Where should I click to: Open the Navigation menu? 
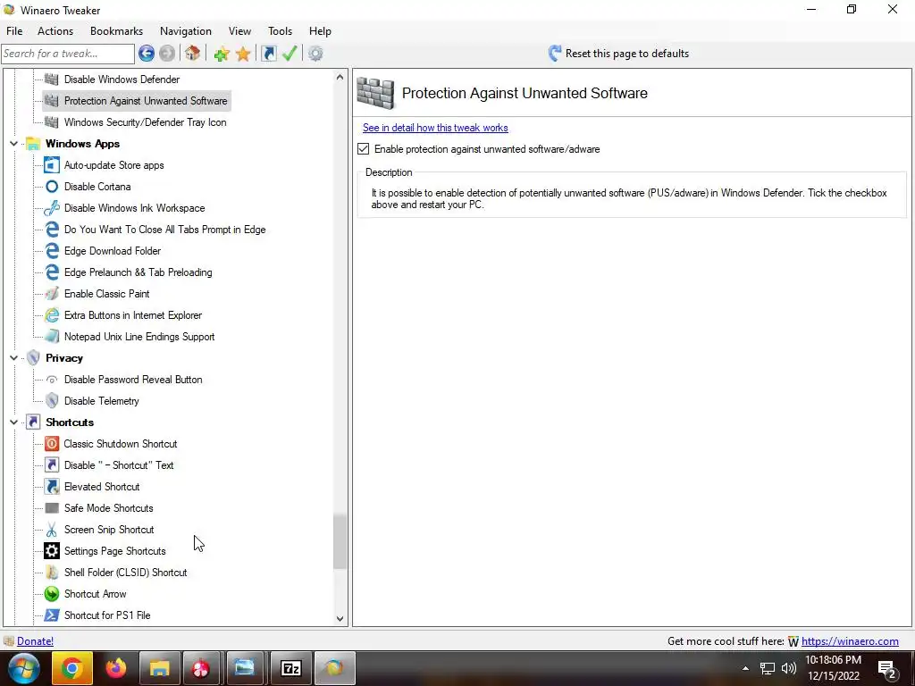point(186,31)
